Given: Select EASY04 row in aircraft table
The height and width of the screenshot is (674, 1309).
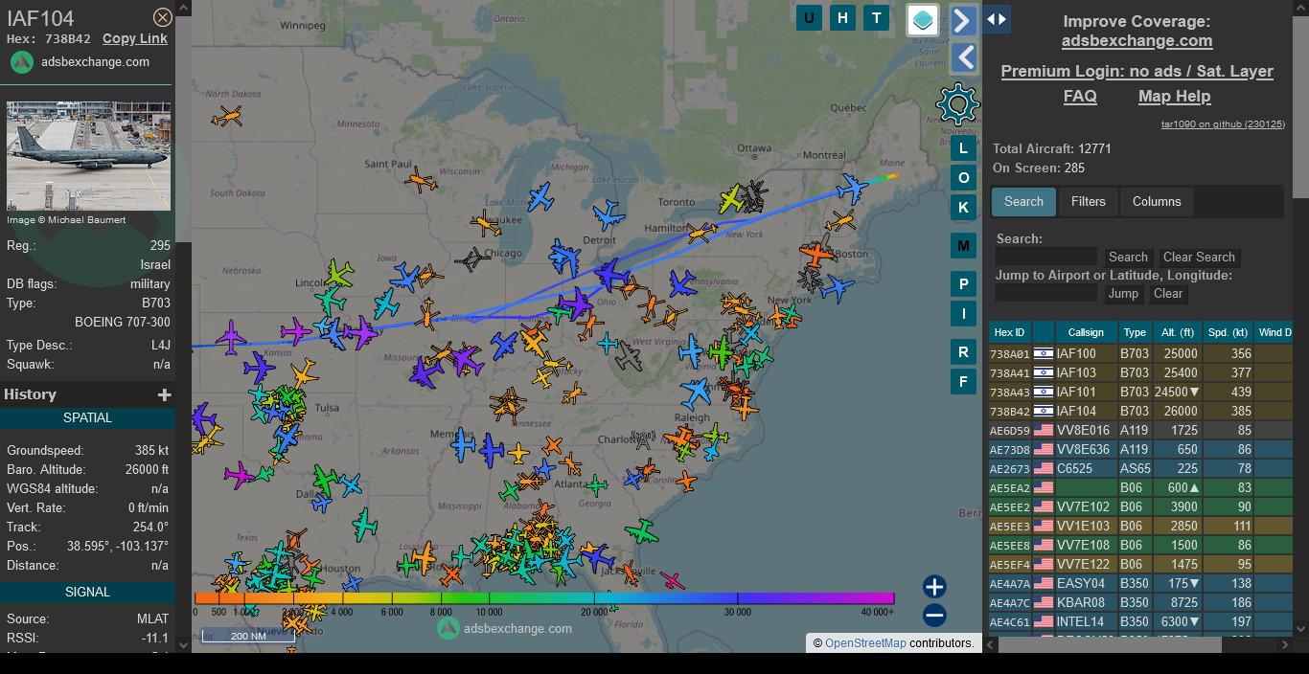Looking at the screenshot, I should point(1140,584).
